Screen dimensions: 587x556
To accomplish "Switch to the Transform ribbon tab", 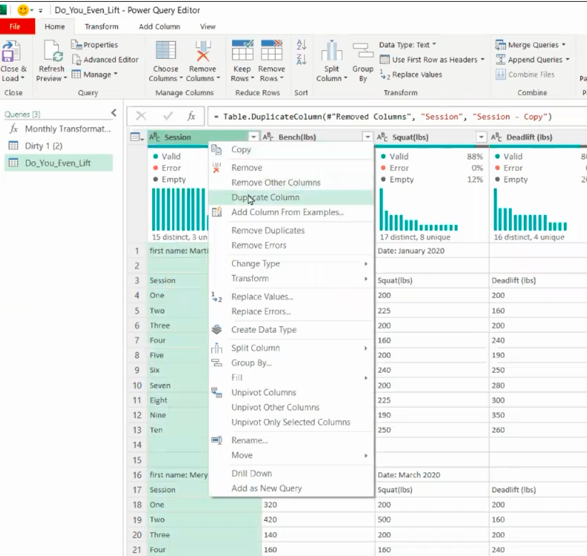I will click(101, 26).
